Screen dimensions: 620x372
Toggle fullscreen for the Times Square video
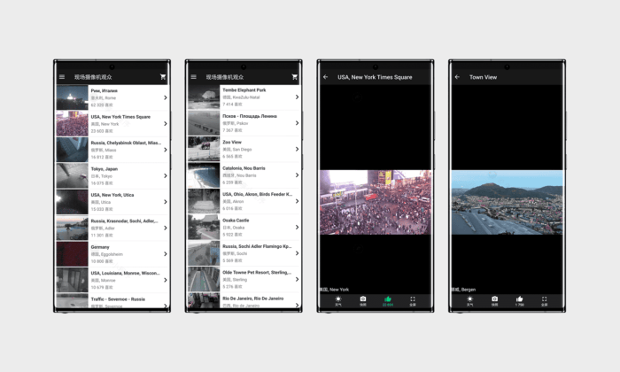(413, 300)
